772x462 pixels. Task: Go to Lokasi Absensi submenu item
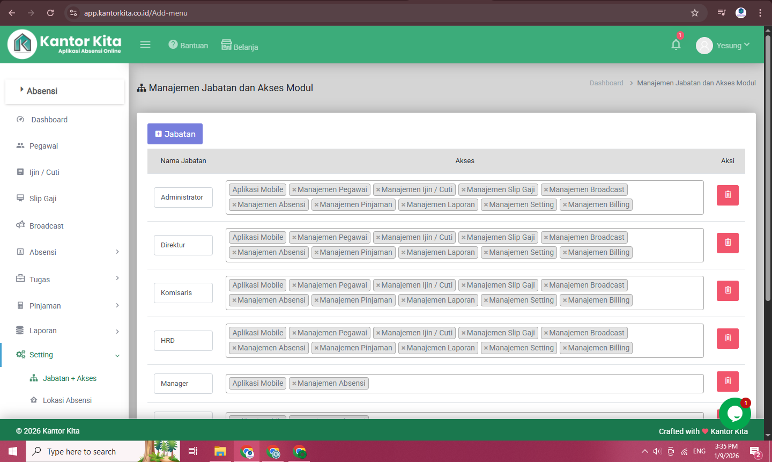tap(67, 400)
